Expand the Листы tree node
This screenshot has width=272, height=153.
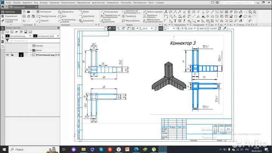point(31,50)
